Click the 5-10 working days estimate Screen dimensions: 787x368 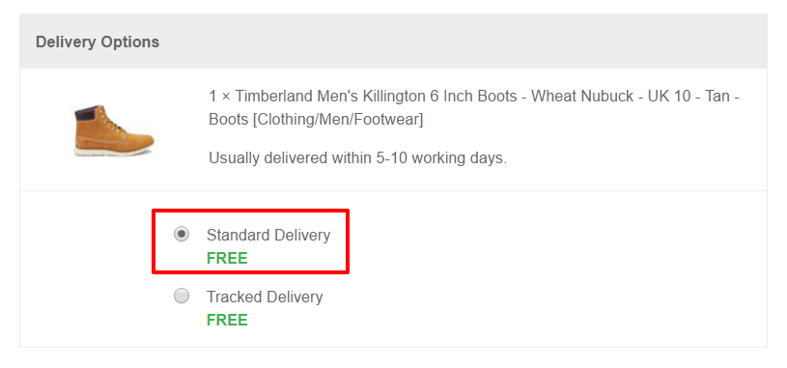[440, 158]
